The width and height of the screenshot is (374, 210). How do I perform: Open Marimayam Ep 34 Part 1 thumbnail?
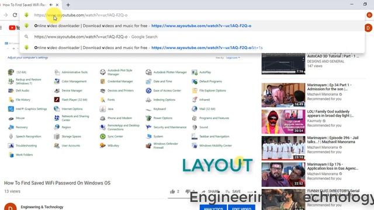(x=283, y=95)
